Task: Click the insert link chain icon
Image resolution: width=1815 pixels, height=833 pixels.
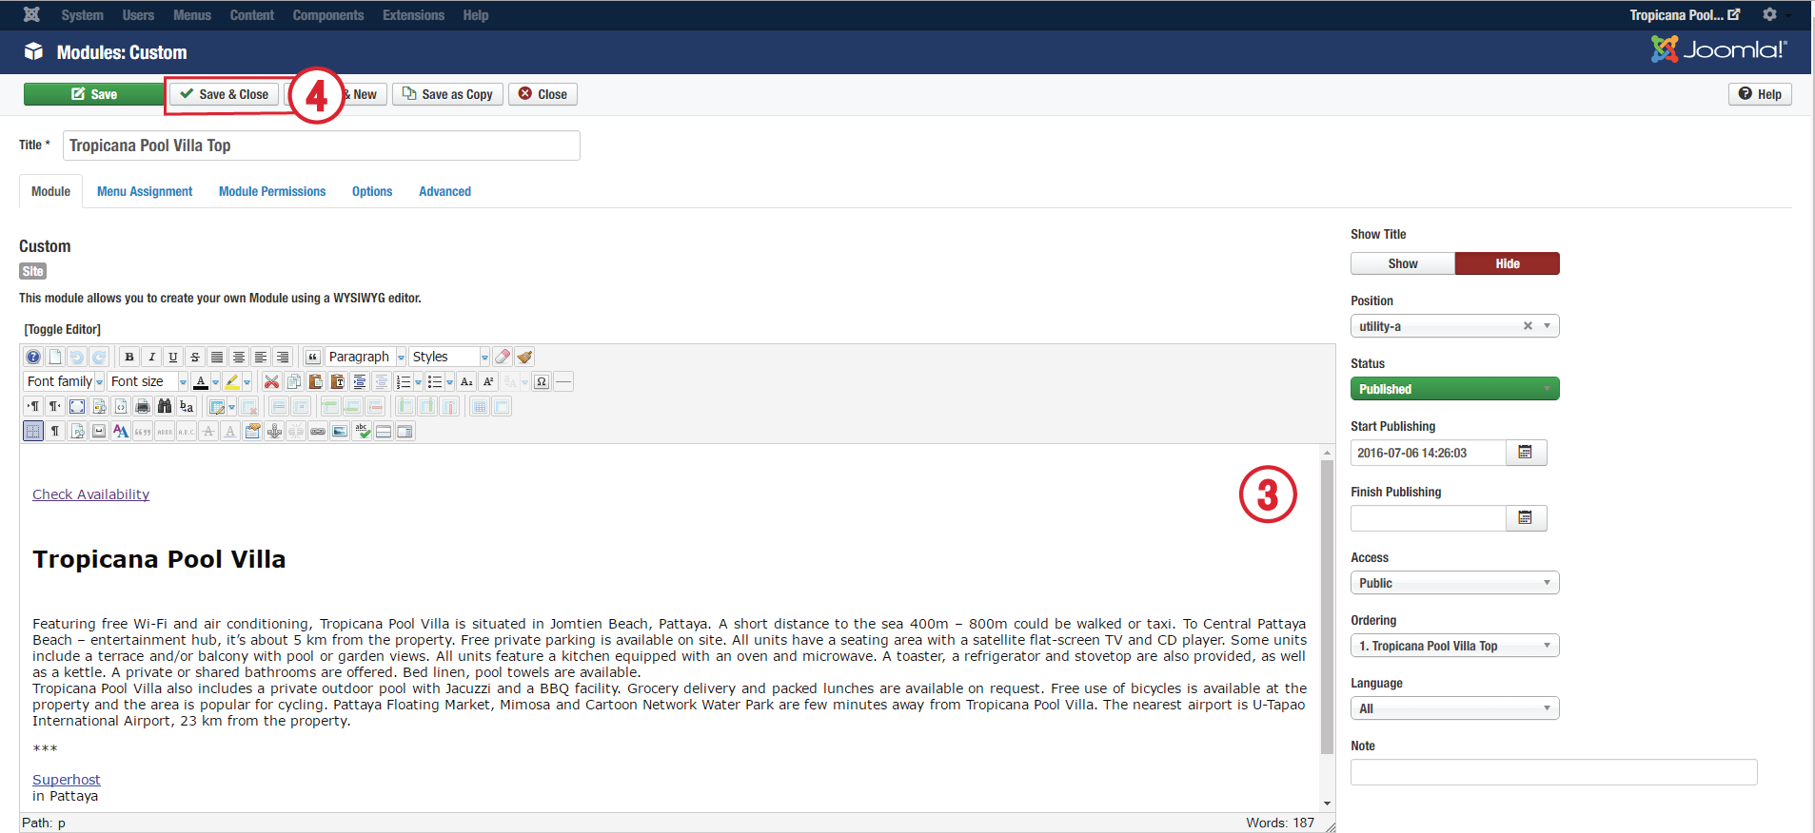Action: click(318, 431)
